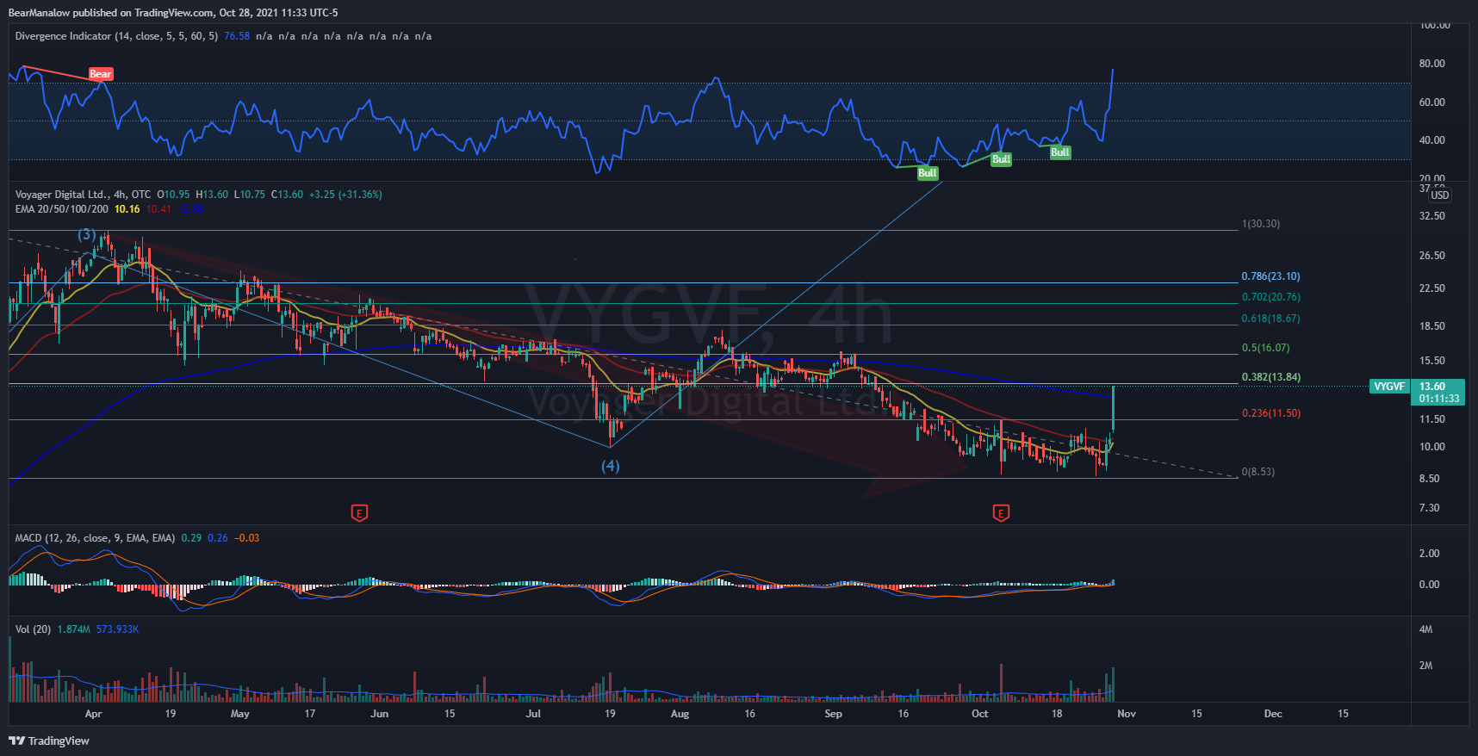Open the earnings marker near October

pos(1001,513)
